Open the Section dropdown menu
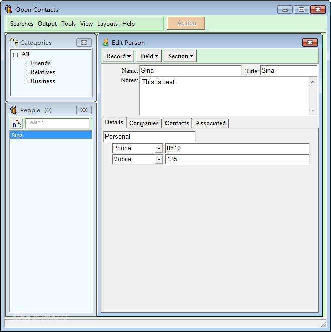331x332 pixels. pyautogui.click(x=180, y=56)
